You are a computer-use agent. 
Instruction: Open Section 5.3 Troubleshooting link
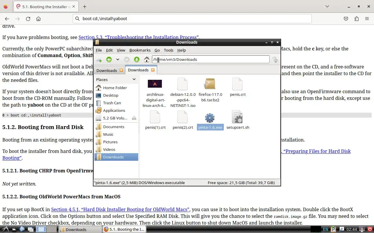click(x=138, y=37)
